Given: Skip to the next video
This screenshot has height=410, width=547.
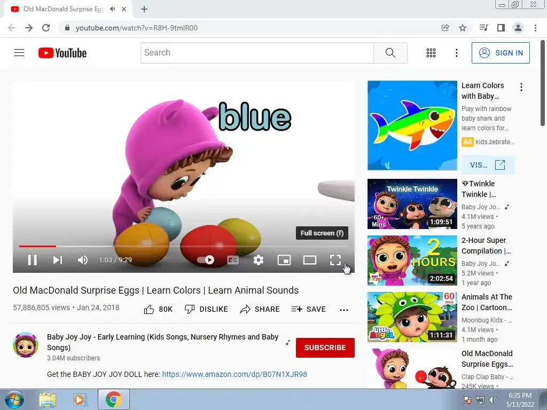Looking at the screenshot, I should point(58,260).
